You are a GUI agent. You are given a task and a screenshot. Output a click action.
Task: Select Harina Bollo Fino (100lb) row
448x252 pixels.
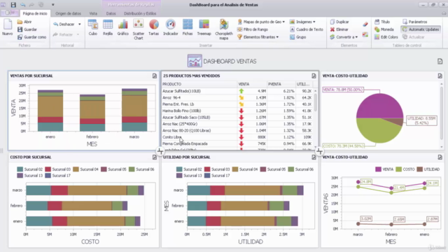click(237, 111)
